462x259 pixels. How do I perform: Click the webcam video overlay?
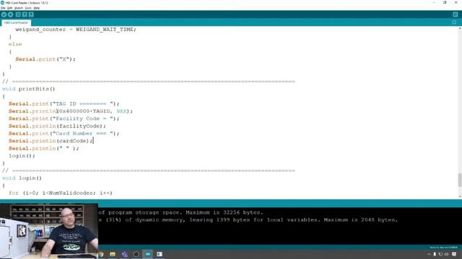[x=49, y=231]
